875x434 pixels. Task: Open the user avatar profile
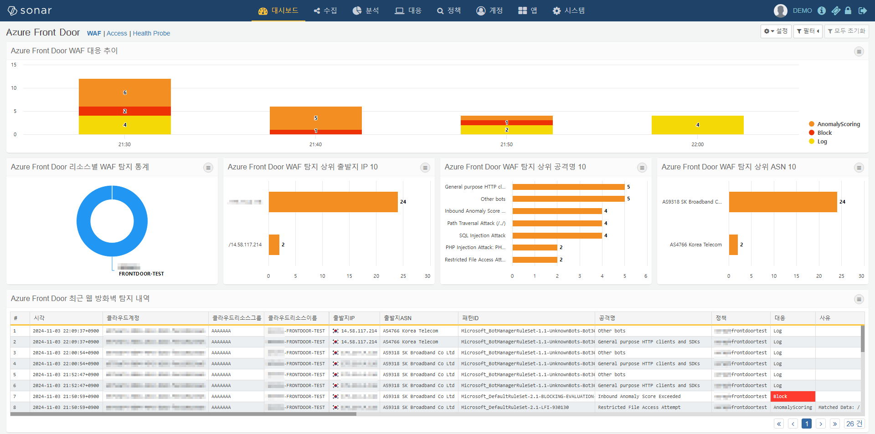(780, 10)
